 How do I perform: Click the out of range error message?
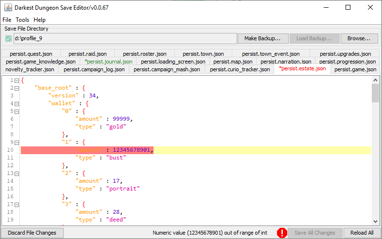click(x=210, y=233)
